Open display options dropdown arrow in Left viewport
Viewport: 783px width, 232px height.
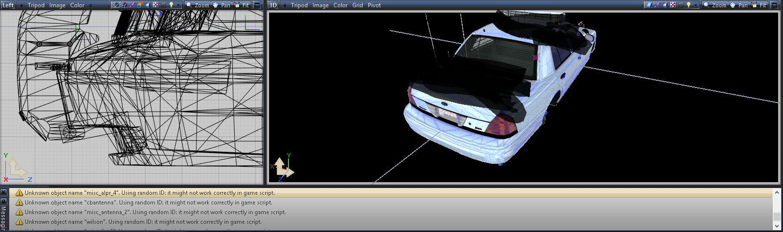[178, 5]
